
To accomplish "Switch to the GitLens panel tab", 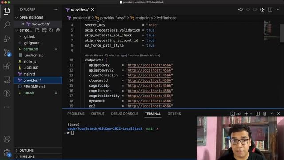I will (x=174, y=114).
